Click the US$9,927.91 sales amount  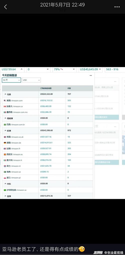(46, 149)
